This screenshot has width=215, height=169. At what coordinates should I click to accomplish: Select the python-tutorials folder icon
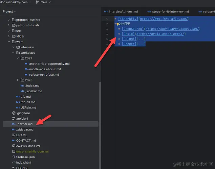[x=14, y=25]
